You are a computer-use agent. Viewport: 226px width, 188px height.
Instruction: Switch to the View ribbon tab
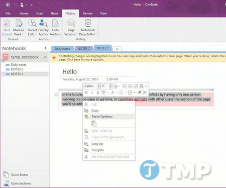pos(103,14)
